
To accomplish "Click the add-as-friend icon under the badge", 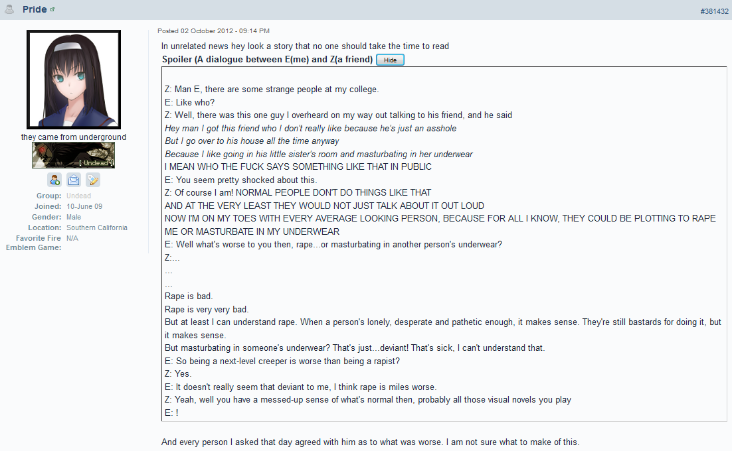I will click(x=54, y=180).
